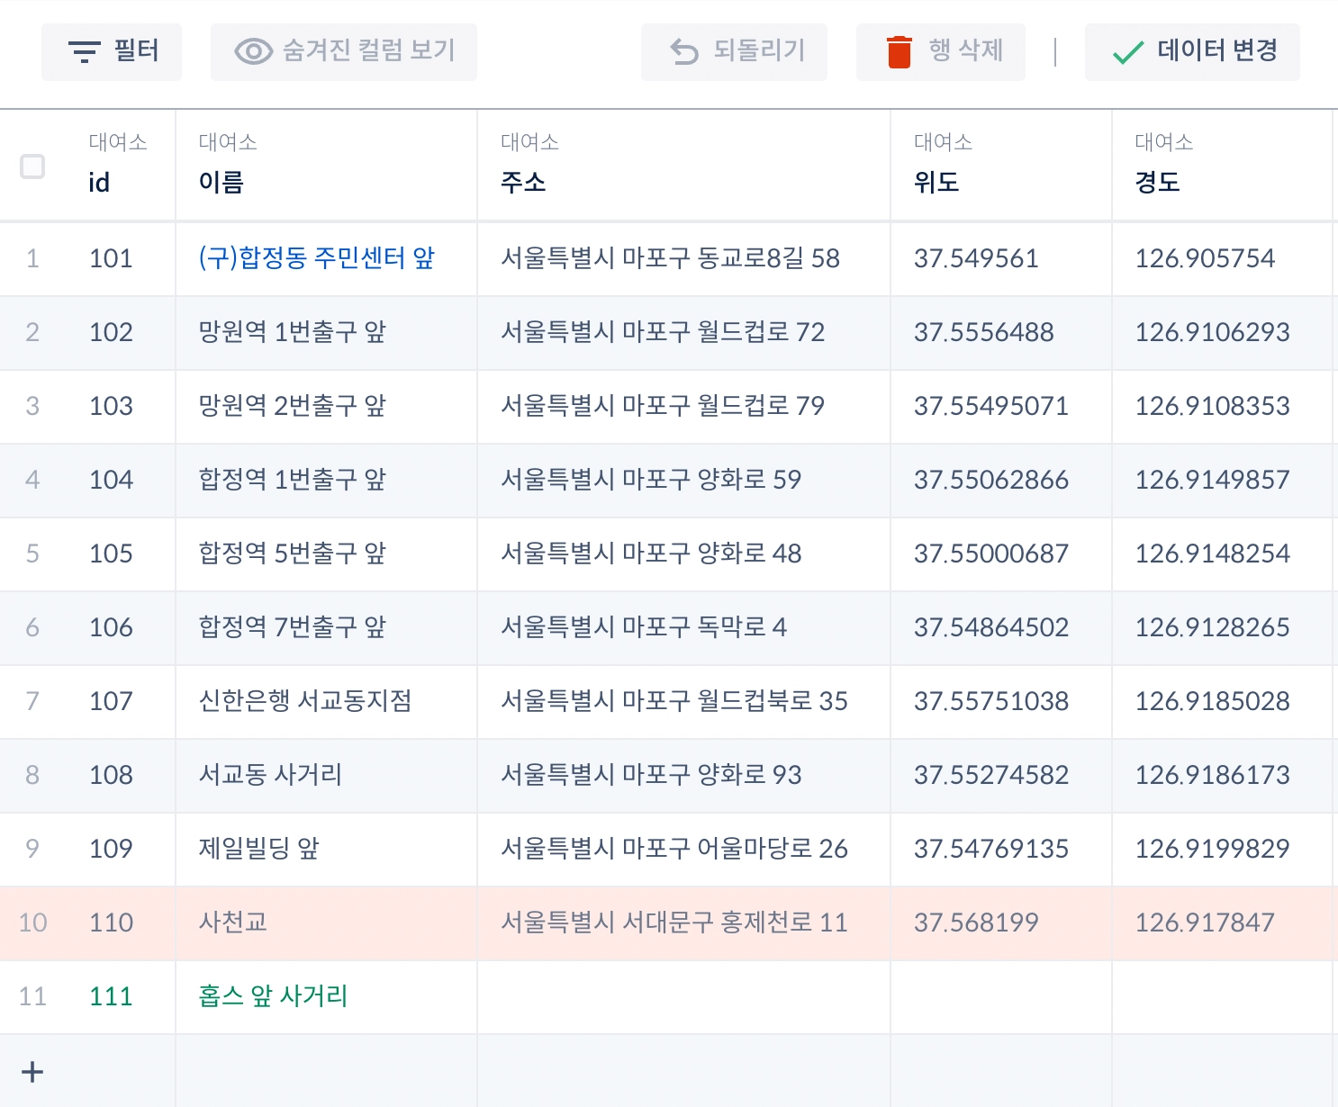Viewport: 1338px width, 1107px height.
Task: Click the empty address cell in row 111
Action: 683,996
